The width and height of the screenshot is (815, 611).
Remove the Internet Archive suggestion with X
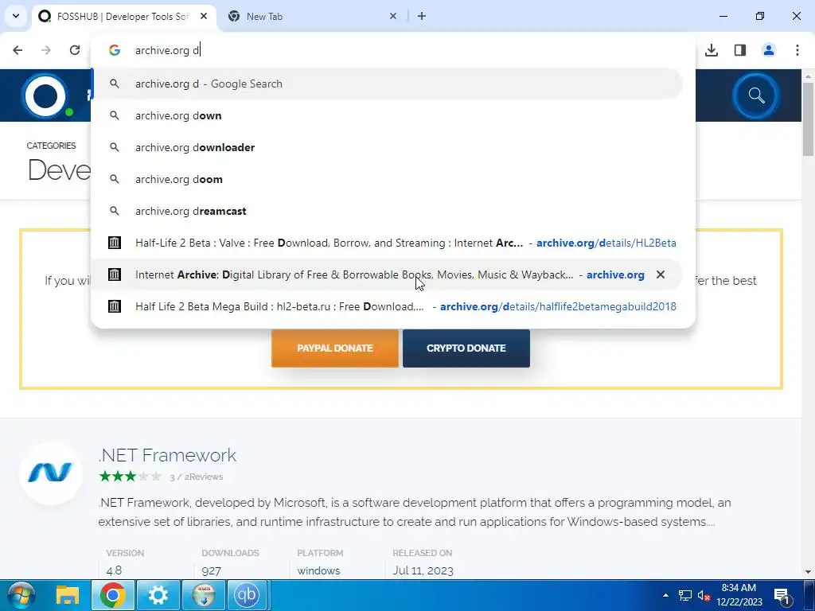pyautogui.click(x=660, y=274)
